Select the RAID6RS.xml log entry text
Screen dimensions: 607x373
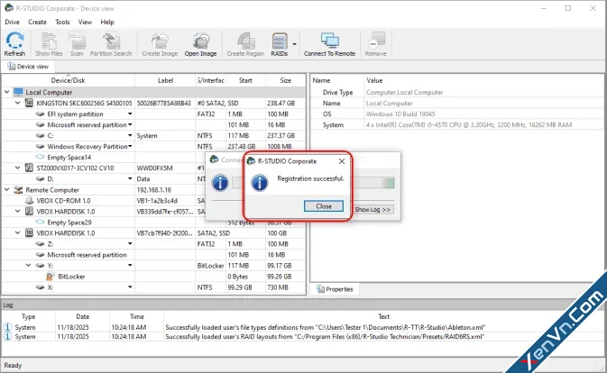(x=325, y=337)
